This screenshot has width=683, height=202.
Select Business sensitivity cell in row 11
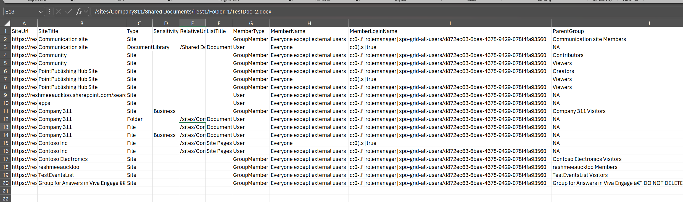pyautogui.click(x=166, y=111)
